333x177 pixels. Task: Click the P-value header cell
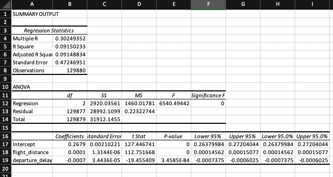tap(174, 136)
